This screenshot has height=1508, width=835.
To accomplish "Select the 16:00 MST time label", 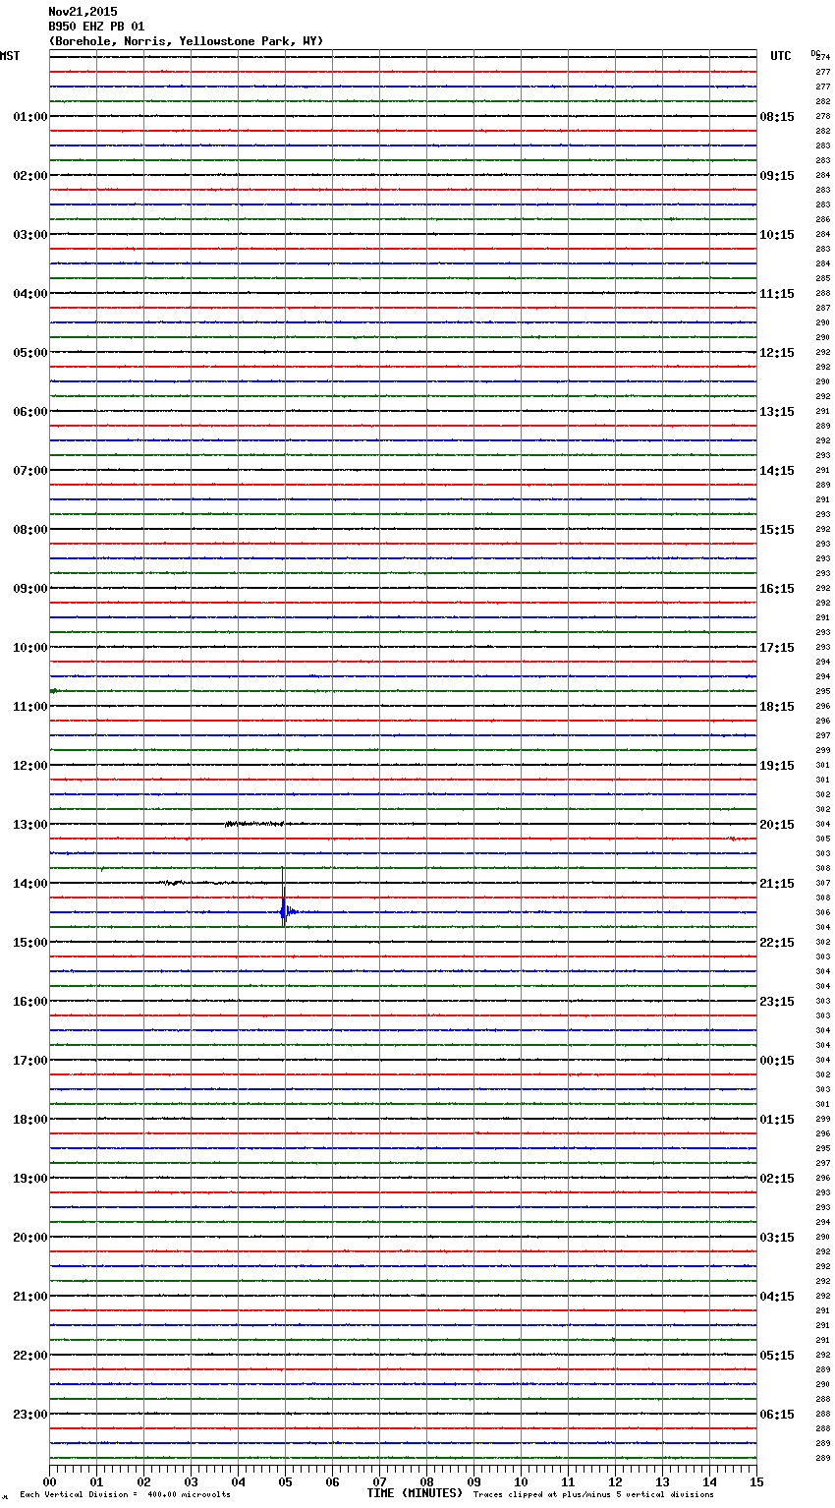I will (30, 1002).
